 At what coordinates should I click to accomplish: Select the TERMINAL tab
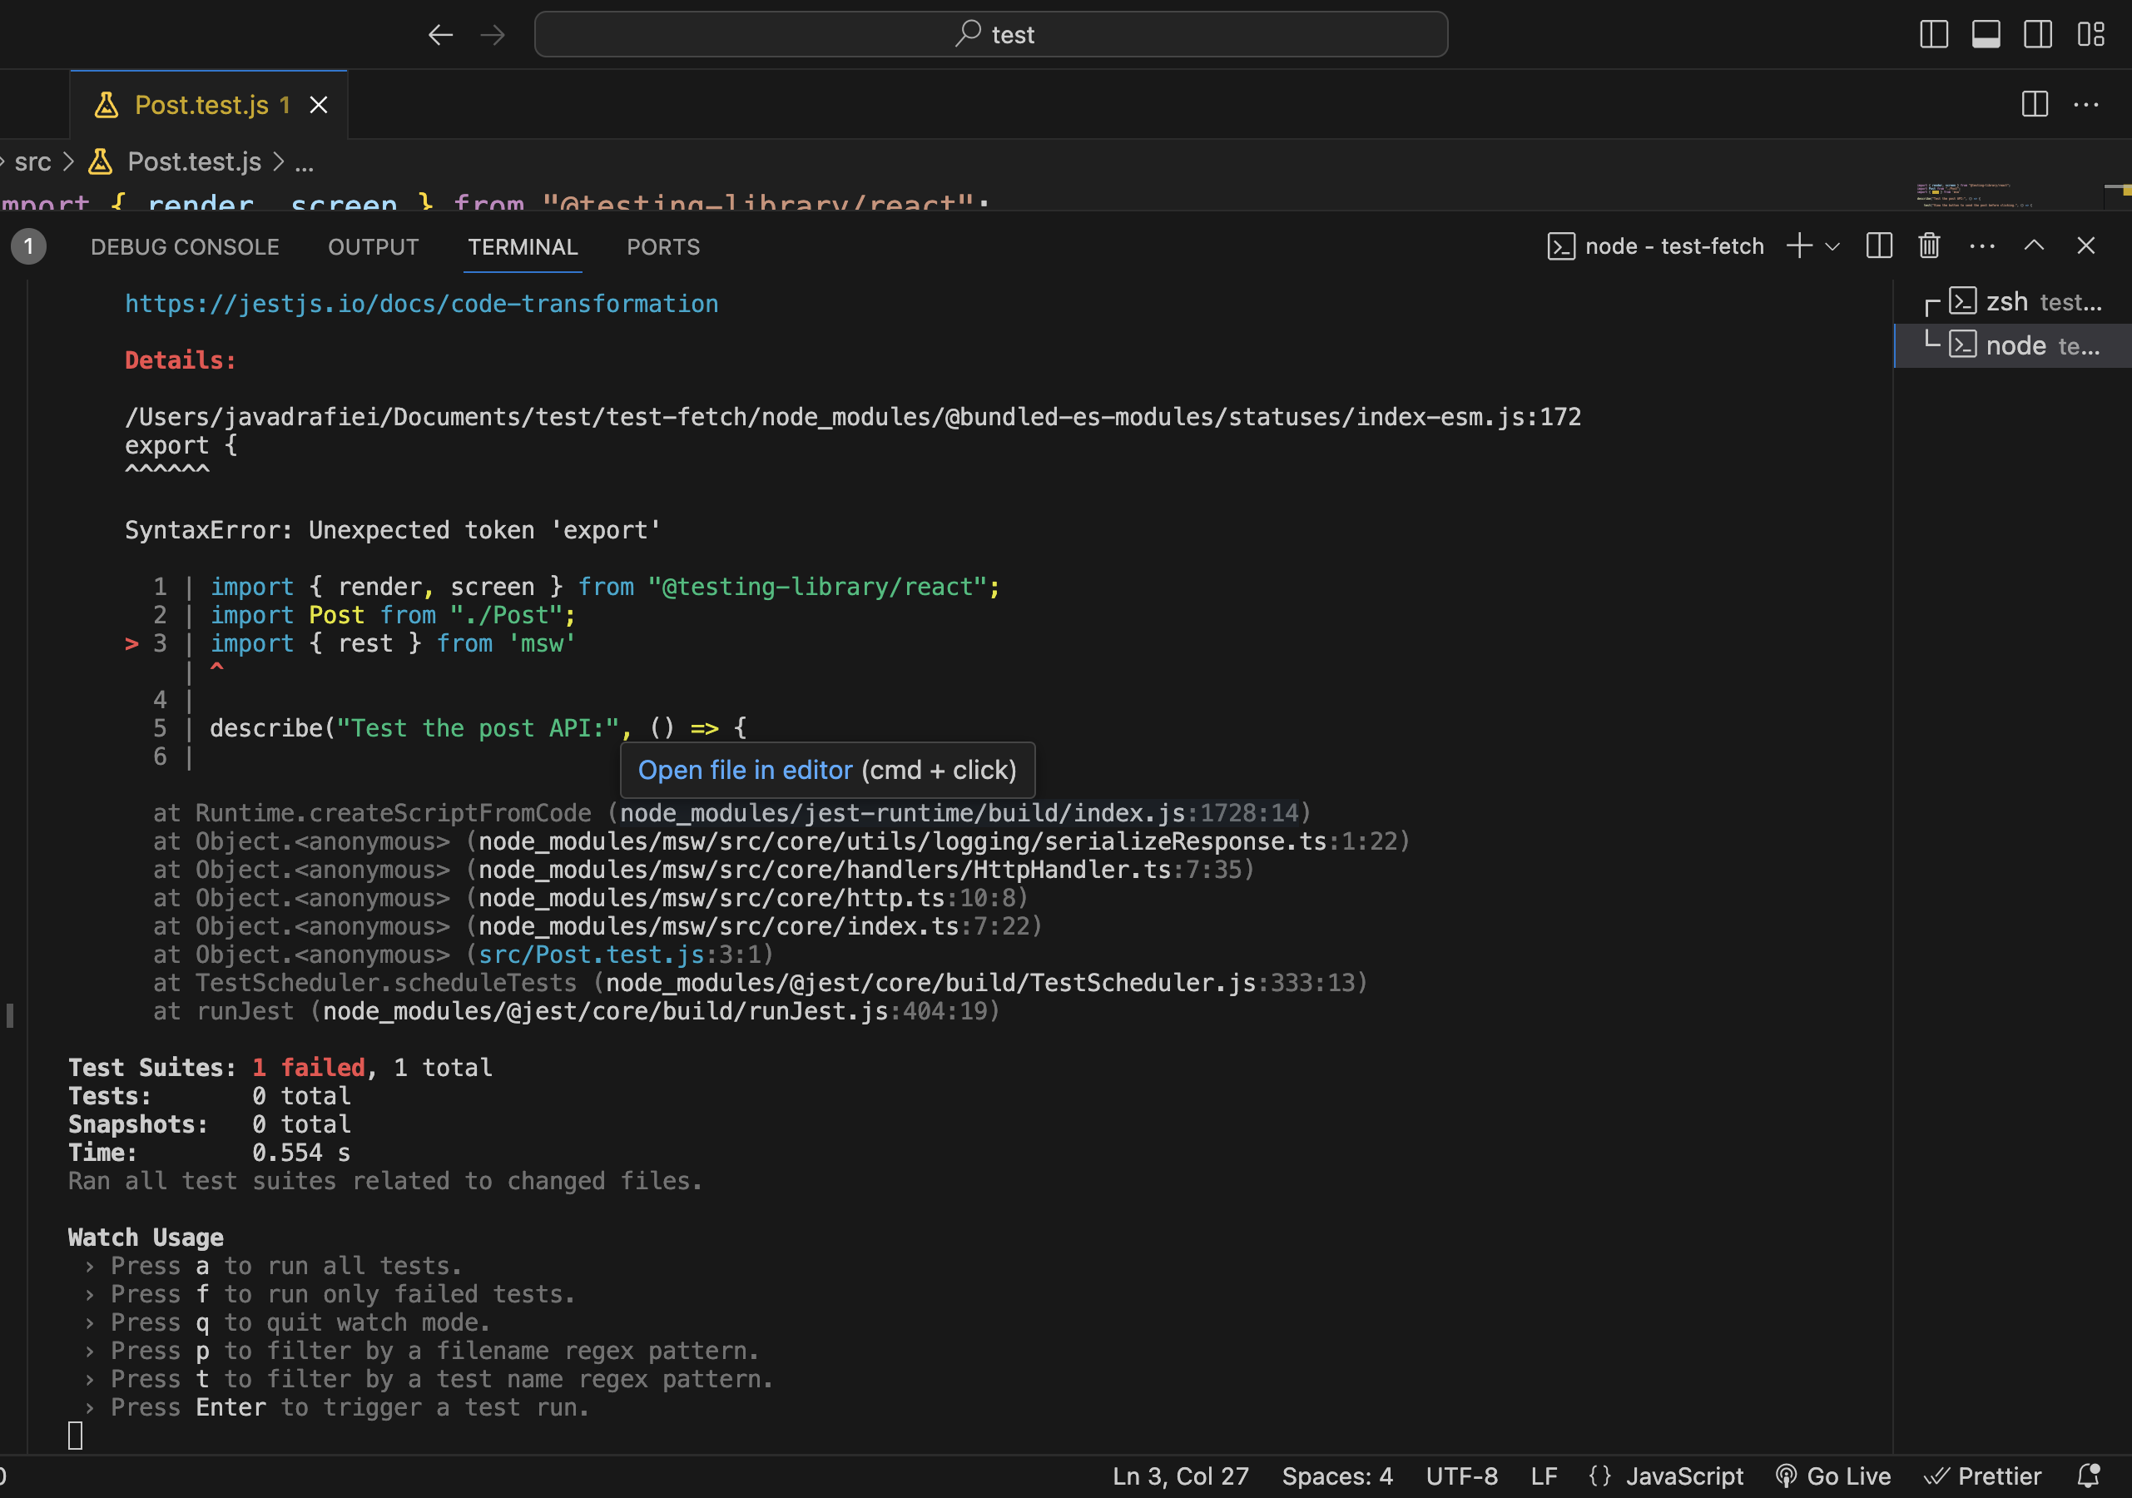(523, 247)
